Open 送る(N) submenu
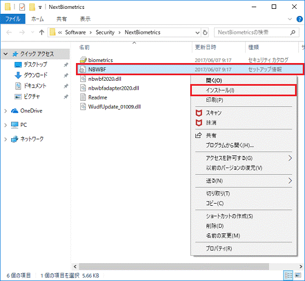Viewport: 305px width, 281px height. (243, 181)
